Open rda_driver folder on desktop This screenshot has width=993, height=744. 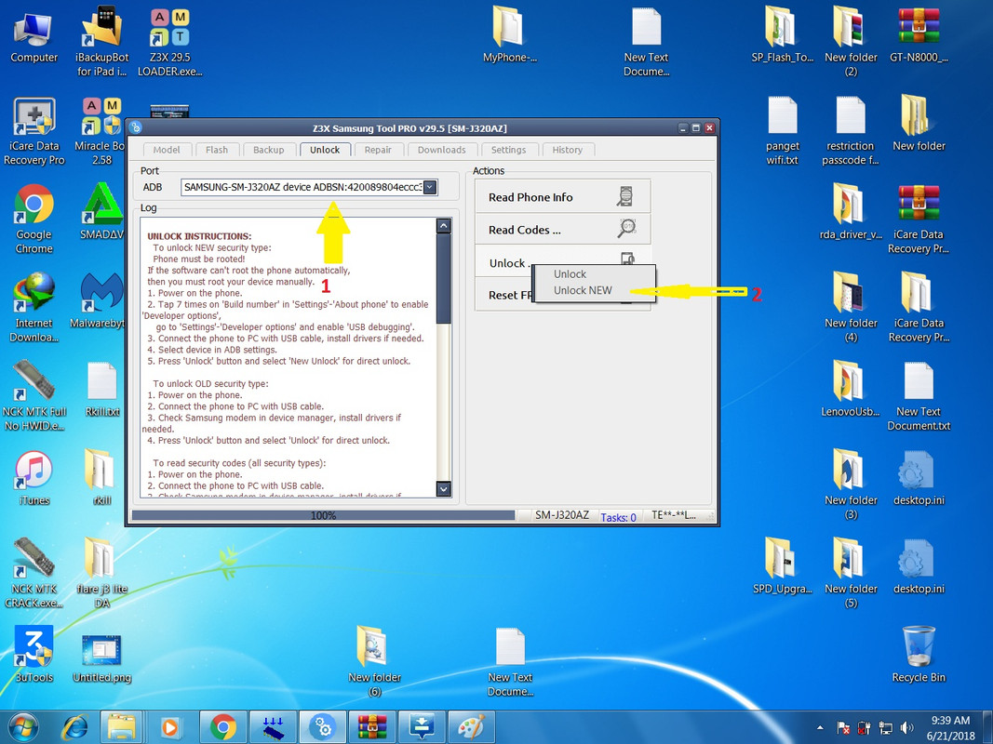click(850, 213)
